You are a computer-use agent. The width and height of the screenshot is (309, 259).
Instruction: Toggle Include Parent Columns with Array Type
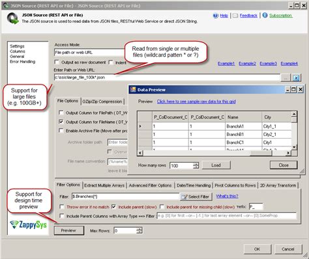[62, 216]
